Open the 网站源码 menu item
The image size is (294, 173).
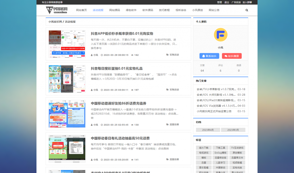115,9
